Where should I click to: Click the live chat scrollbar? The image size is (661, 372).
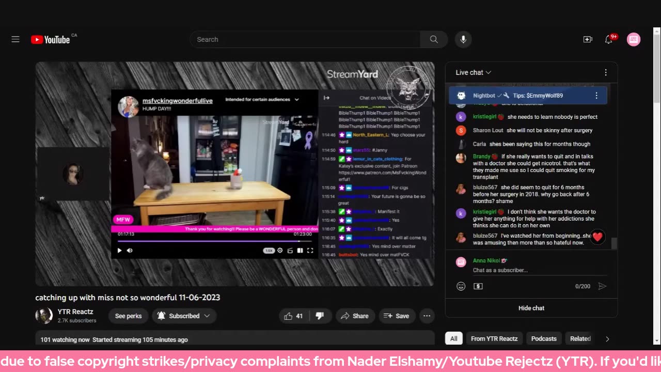(x=615, y=243)
